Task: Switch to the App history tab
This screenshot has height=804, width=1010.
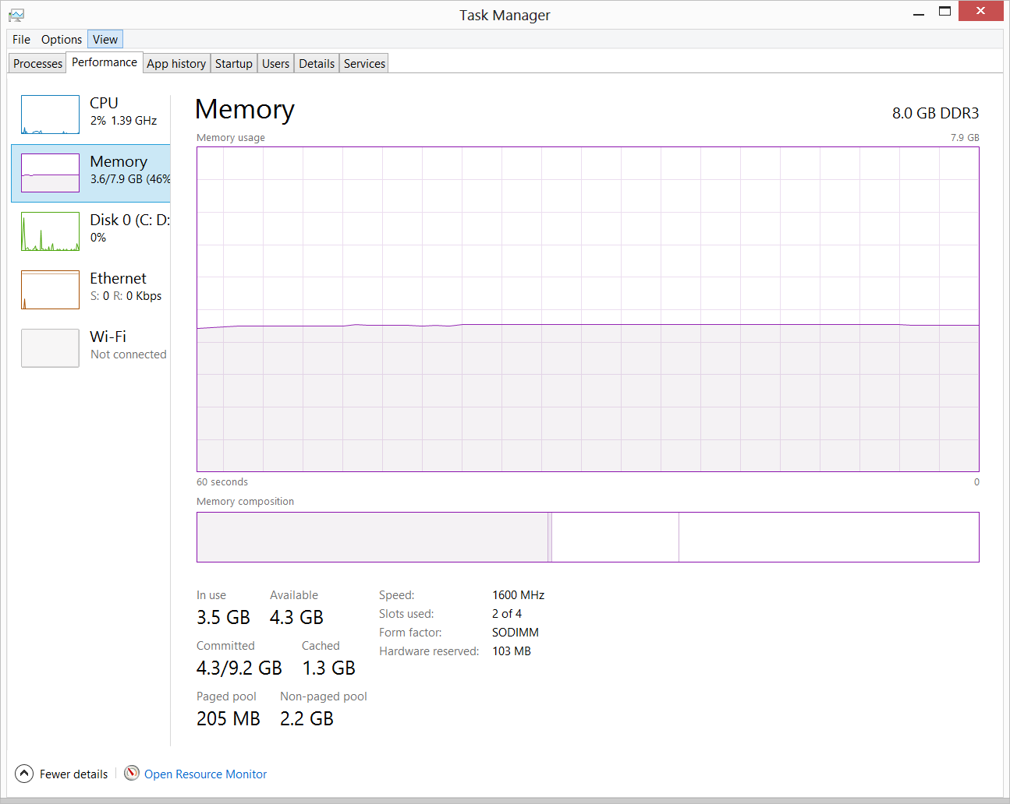Action: (176, 64)
